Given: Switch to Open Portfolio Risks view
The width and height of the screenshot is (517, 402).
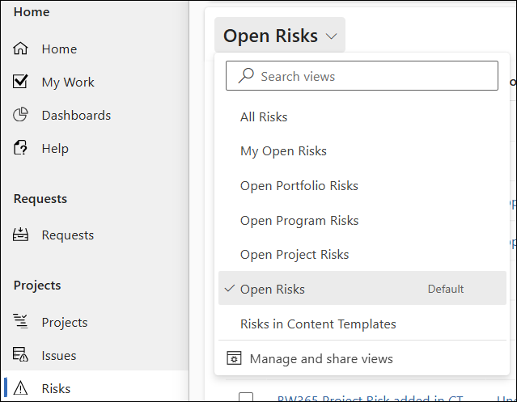Looking at the screenshot, I should pos(299,186).
